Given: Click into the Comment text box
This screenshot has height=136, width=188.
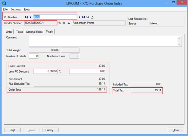Looking at the screenshot, I should click(x=103, y=41).
